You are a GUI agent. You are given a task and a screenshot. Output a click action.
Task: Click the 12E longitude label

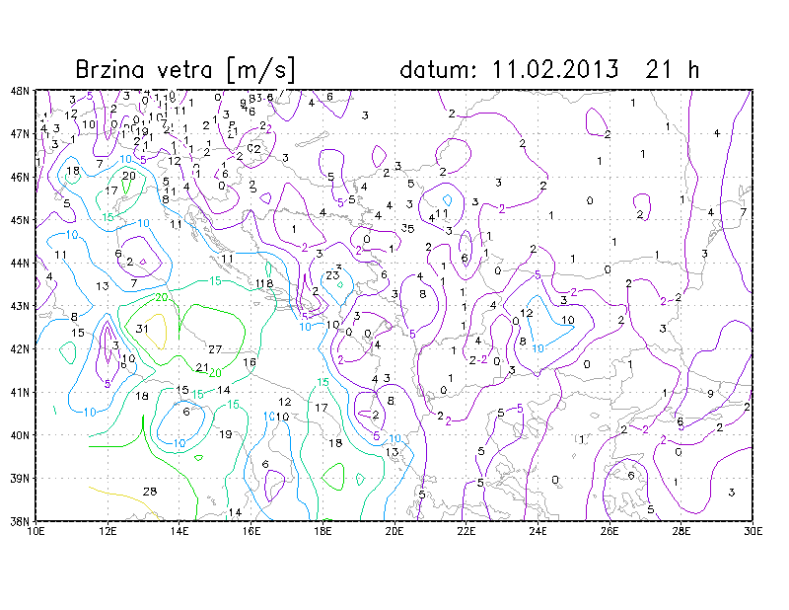click(x=108, y=531)
